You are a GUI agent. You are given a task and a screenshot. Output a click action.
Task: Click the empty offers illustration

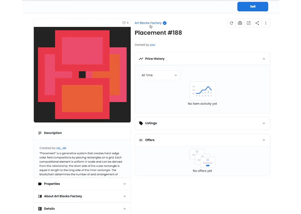(x=202, y=158)
